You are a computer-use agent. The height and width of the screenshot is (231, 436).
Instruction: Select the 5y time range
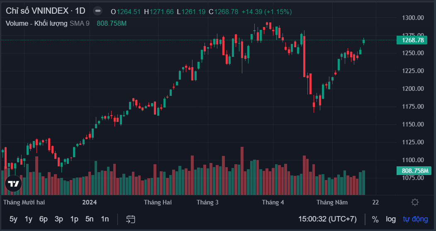point(13,219)
